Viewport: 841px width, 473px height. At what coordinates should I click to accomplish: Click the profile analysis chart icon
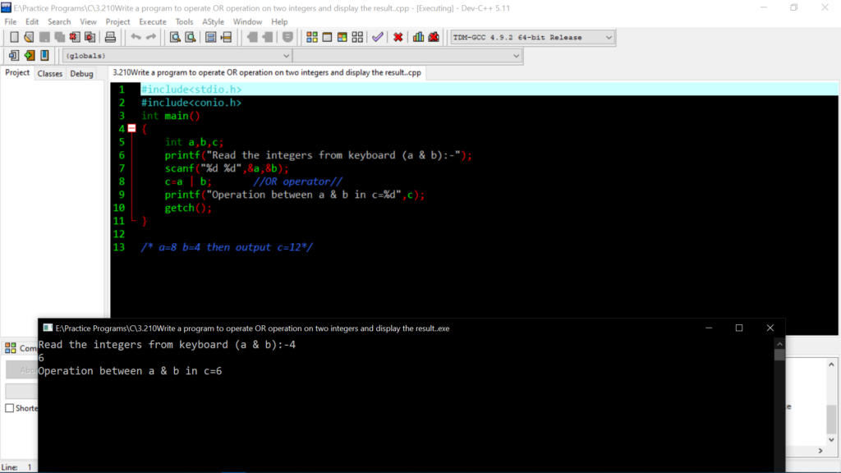point(419,37)
